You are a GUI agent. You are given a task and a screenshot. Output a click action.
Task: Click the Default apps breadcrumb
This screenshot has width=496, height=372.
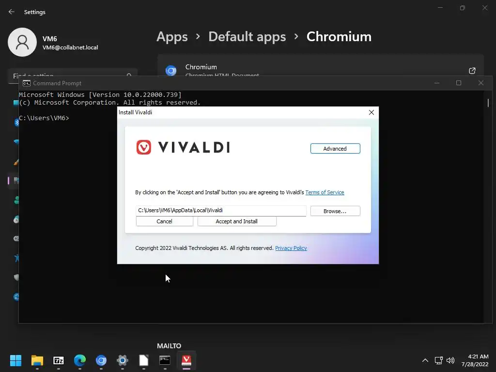tap(247, 37)
